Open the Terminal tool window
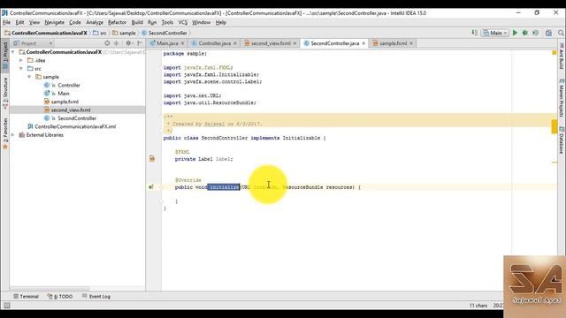The image size is (566, 318). click(26, 297)
